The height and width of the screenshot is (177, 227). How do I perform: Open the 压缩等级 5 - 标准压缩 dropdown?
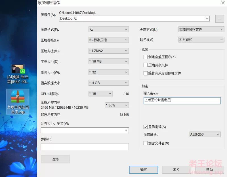point(109,40)
